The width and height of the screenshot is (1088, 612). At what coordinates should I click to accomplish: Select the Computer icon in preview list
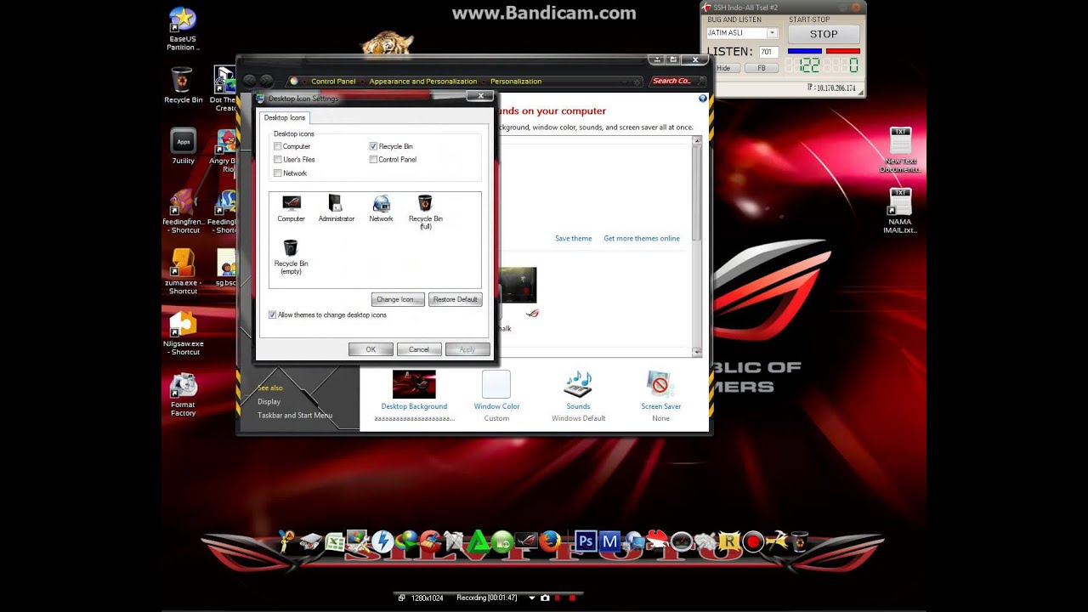291,209
